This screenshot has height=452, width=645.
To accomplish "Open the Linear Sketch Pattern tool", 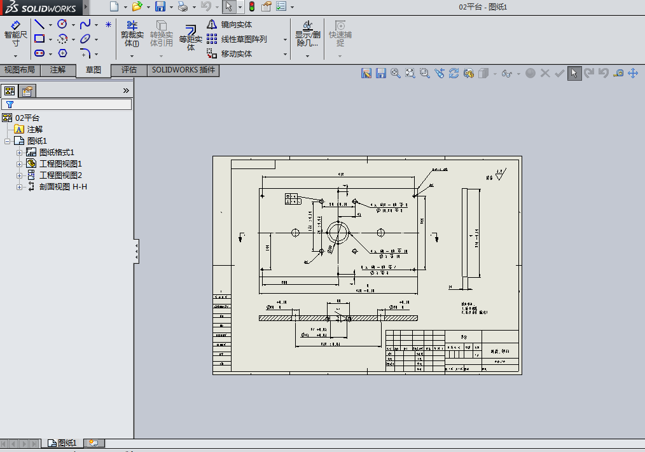I will pyautogui.click(x=237, y=39).
